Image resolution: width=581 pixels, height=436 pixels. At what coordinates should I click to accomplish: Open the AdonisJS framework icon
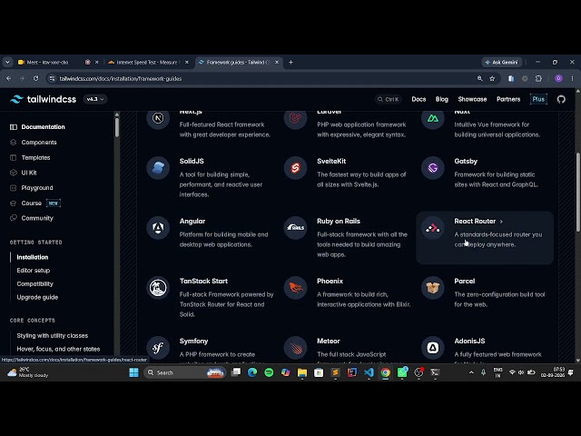433,348
